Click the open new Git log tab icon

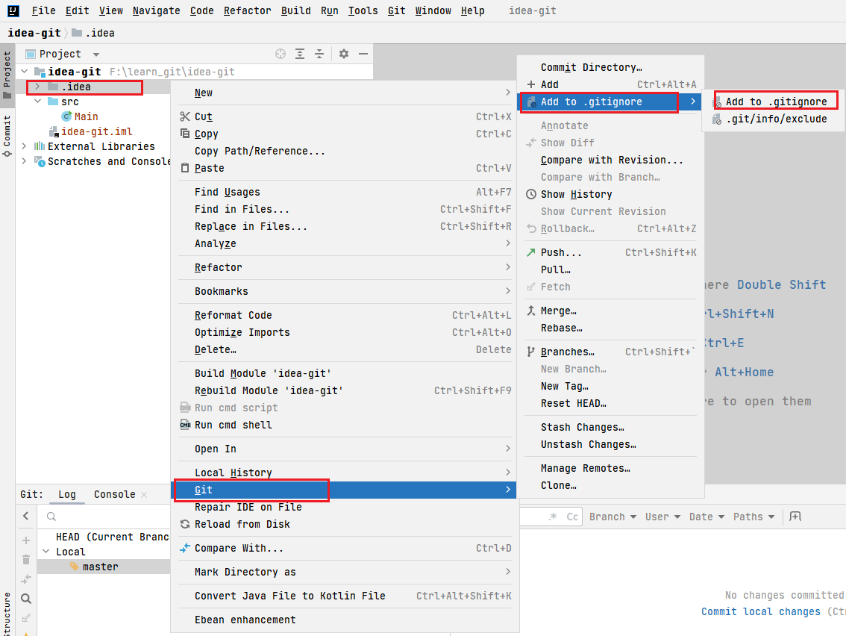pyautogui.click(x=795, y=517)
